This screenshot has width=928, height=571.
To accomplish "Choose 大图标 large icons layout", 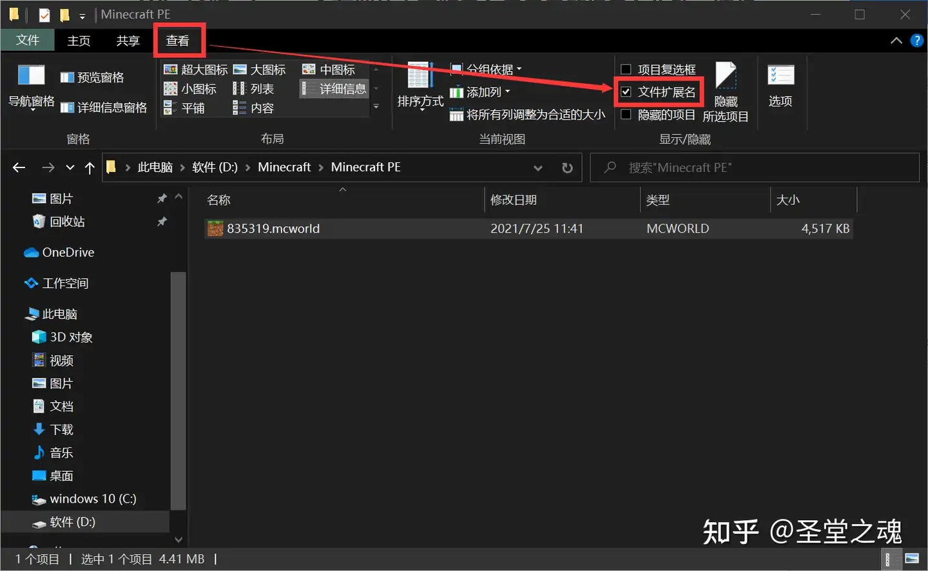I will [x=259, y=70].
